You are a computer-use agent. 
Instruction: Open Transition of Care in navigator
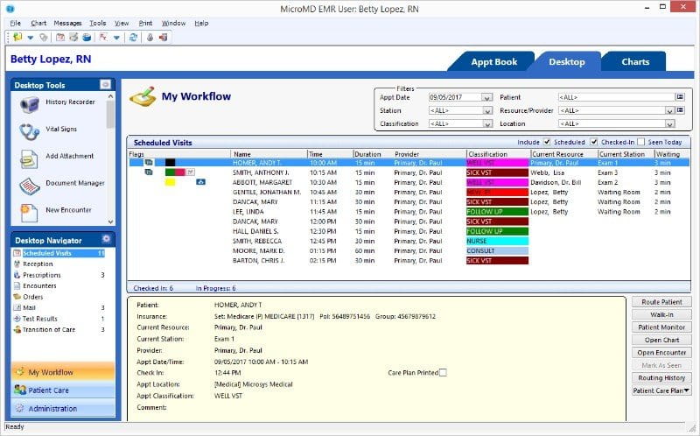tap(49, 330)
